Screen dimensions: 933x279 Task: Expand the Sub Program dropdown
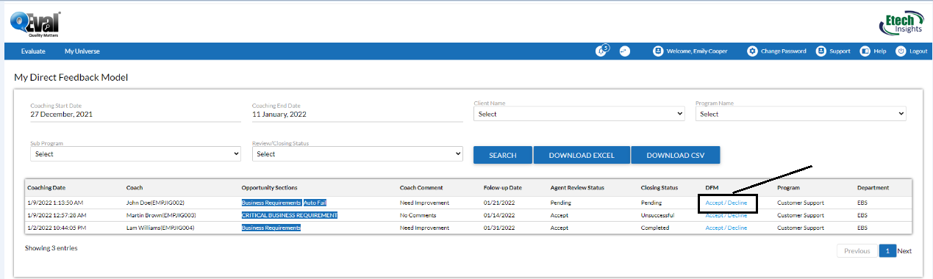pos(135,154)
